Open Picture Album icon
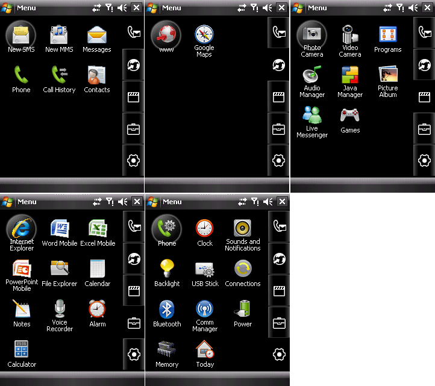The height and width of the screenshot is (386, 435). pyautogui.click(x=388, y=74)
